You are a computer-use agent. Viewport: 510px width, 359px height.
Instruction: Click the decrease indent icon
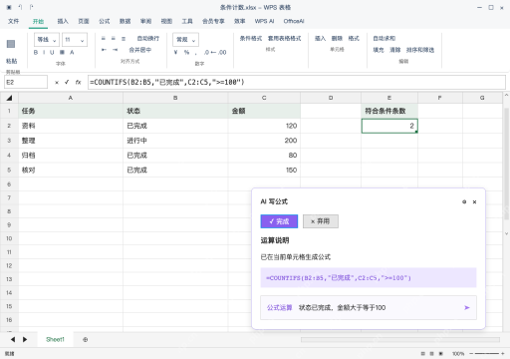coord(104,50)
